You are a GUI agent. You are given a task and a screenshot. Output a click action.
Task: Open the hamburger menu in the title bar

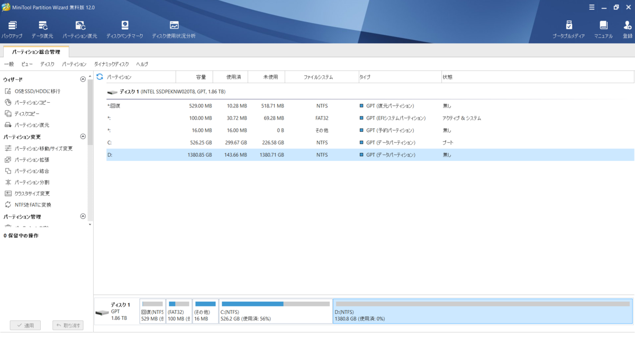tap(592, 7)
